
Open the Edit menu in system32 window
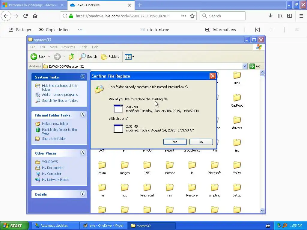coord(43,47)
